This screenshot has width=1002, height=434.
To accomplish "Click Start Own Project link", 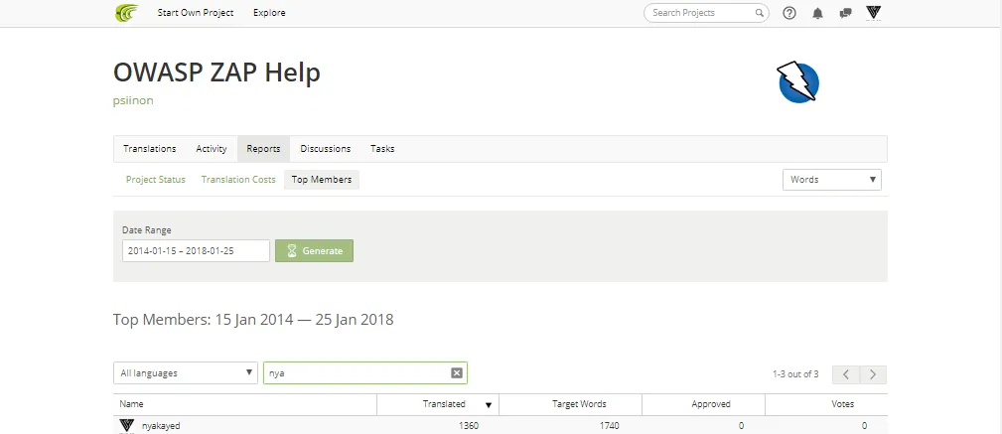I will tap(196, 13).
